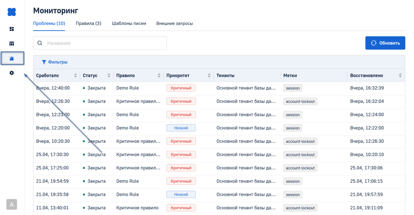Click the user avatar 'A' icon

(12, 204)
